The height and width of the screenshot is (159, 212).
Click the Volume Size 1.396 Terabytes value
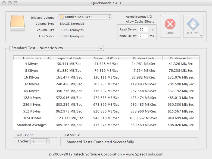click(x=72, y=30)
